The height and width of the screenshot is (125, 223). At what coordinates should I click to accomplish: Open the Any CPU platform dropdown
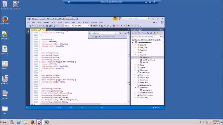click(82, 26)
